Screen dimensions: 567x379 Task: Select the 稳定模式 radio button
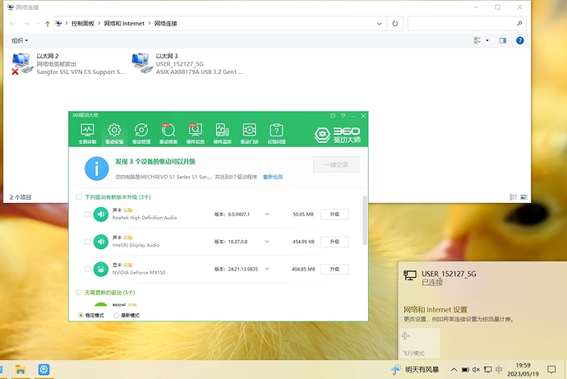point(81,316)
